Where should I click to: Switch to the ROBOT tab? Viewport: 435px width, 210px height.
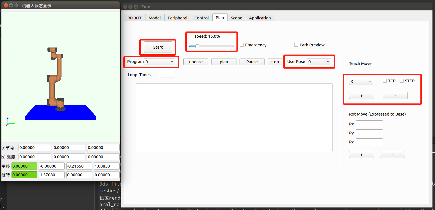pyautogui.click(x=135, y=18)
